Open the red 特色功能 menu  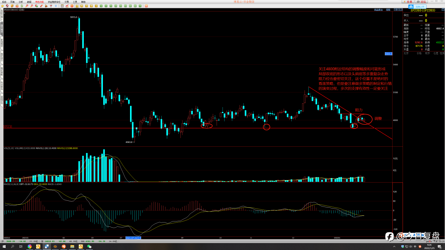pyautogui.click(x=40, y=2)
